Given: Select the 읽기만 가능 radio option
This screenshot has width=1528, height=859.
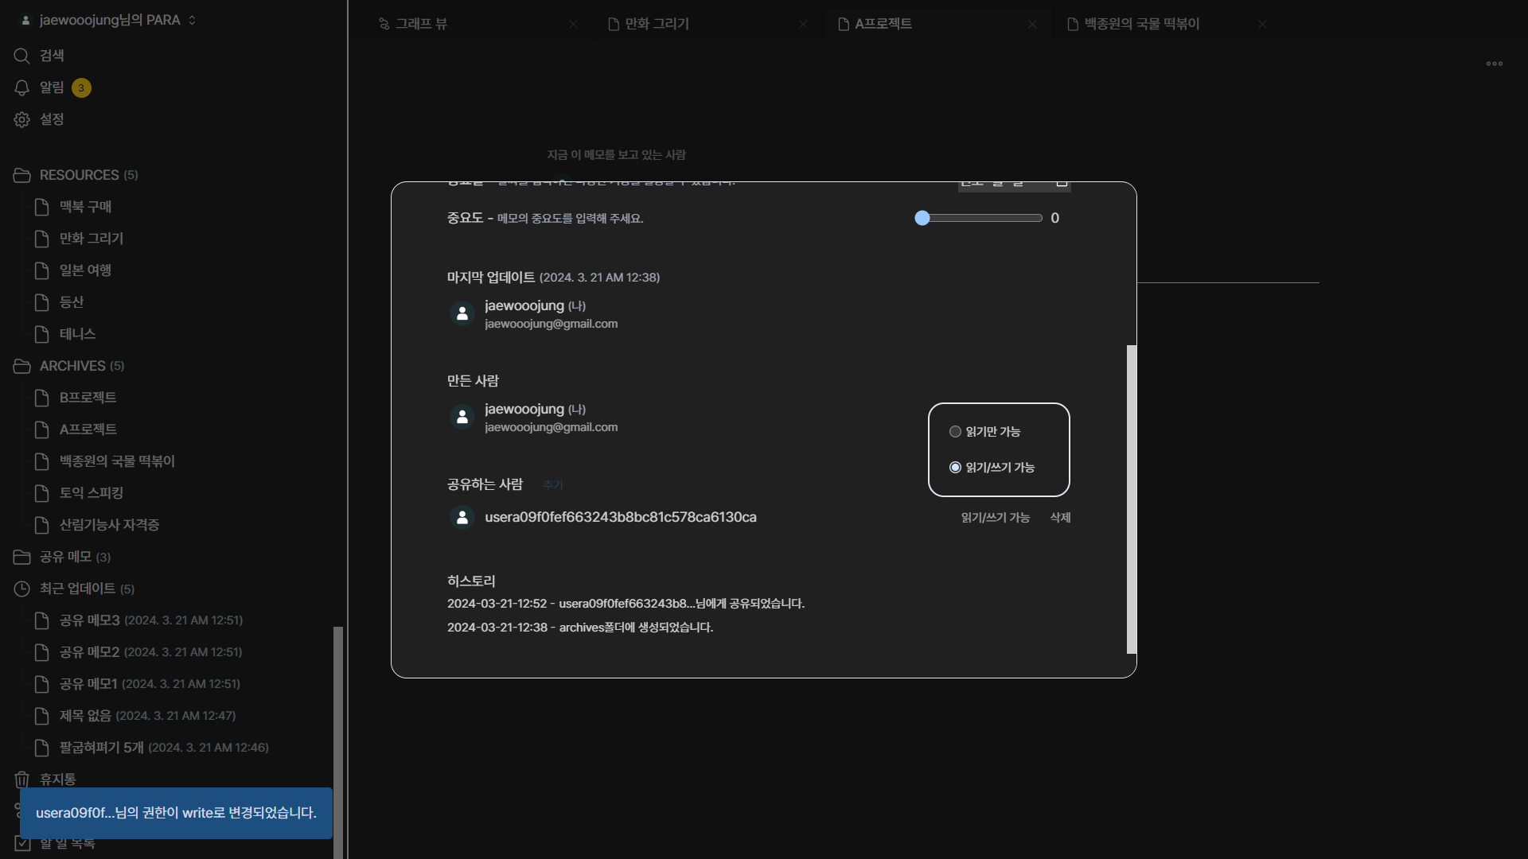Looking at the screenshot, I should pos(955,432).
